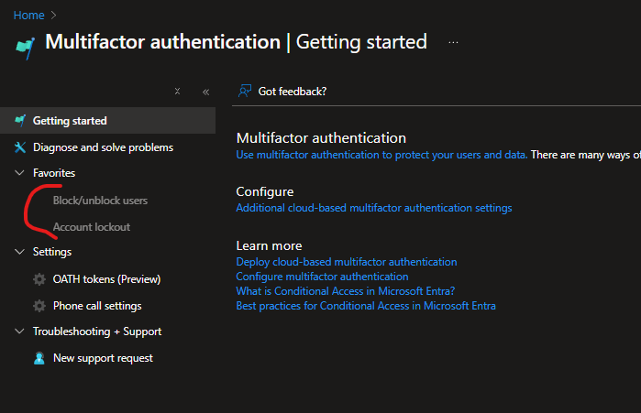Click the New support request person icon
Screen dimensions: 641x413
[x=39, y=358]
